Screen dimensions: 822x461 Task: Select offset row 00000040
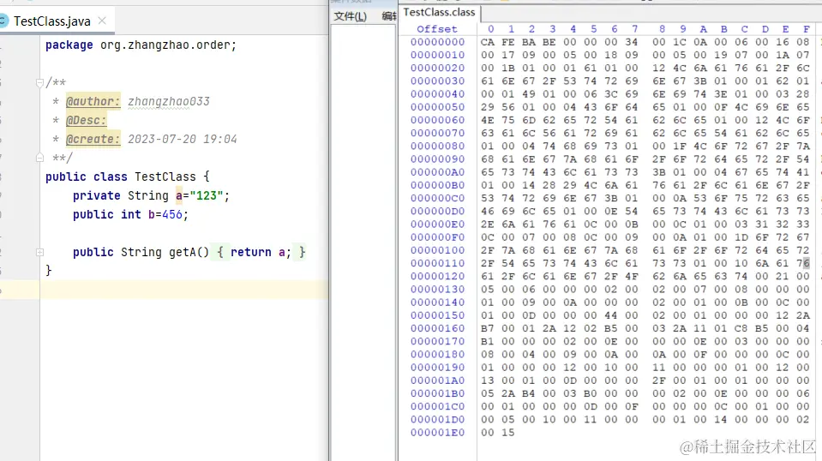437,93
